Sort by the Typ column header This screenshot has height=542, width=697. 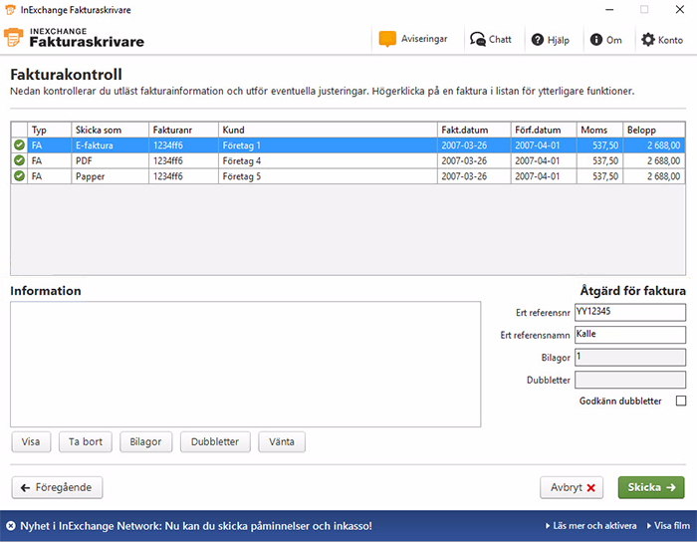(50, 130)
